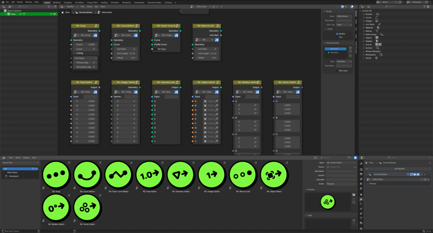Click the add tag plus button
This screenshot has height=233, width=433.
click(354, 221)
